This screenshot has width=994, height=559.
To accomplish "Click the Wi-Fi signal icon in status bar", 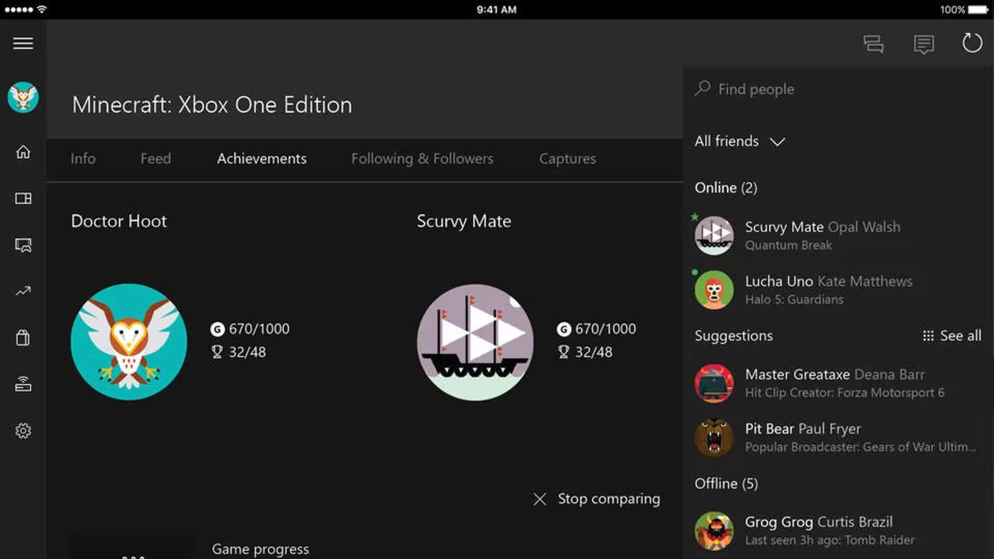I will point(41,10).
